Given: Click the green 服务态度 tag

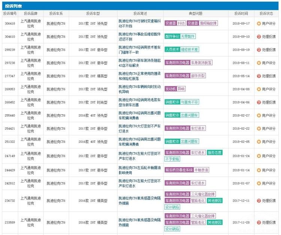Looking at the screenshot, I should coord(214,153).
